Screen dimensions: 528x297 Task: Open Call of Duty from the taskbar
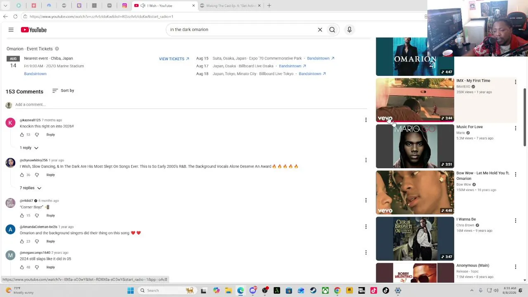coord(361,290)
